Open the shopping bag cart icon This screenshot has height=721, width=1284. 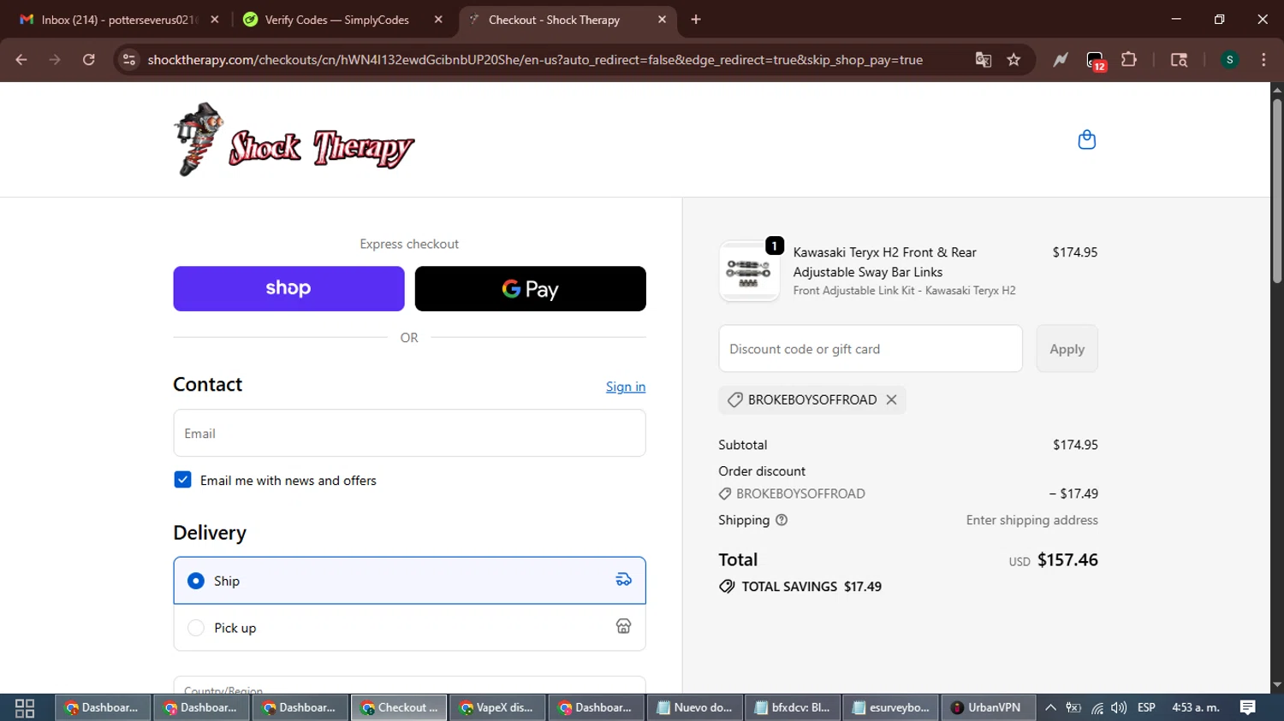pos(1086,139)
